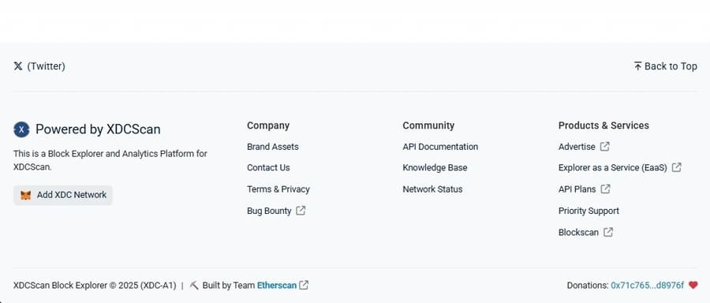Viewport: 710px width, 303px height.
Task: Visit the Blockscan link
Action: pos(578,232)
